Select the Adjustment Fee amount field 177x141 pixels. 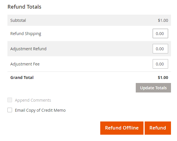(160, 64)
